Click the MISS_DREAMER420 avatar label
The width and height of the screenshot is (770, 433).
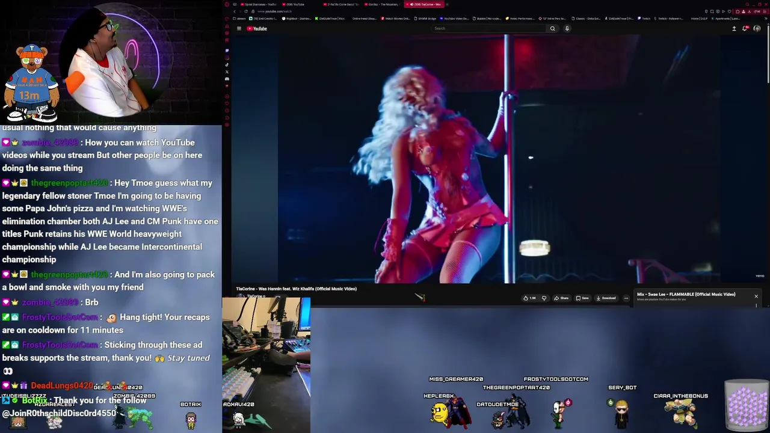click(456, 379)
